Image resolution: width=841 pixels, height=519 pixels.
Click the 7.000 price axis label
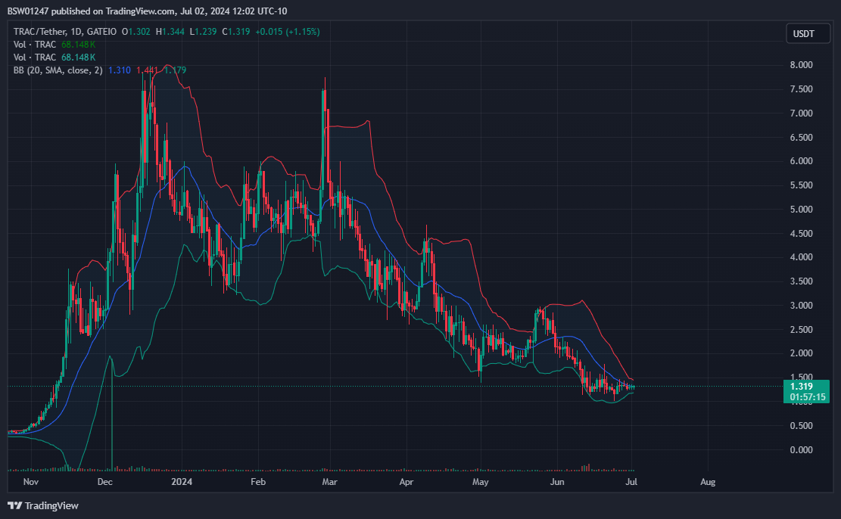tap(802, 113)
